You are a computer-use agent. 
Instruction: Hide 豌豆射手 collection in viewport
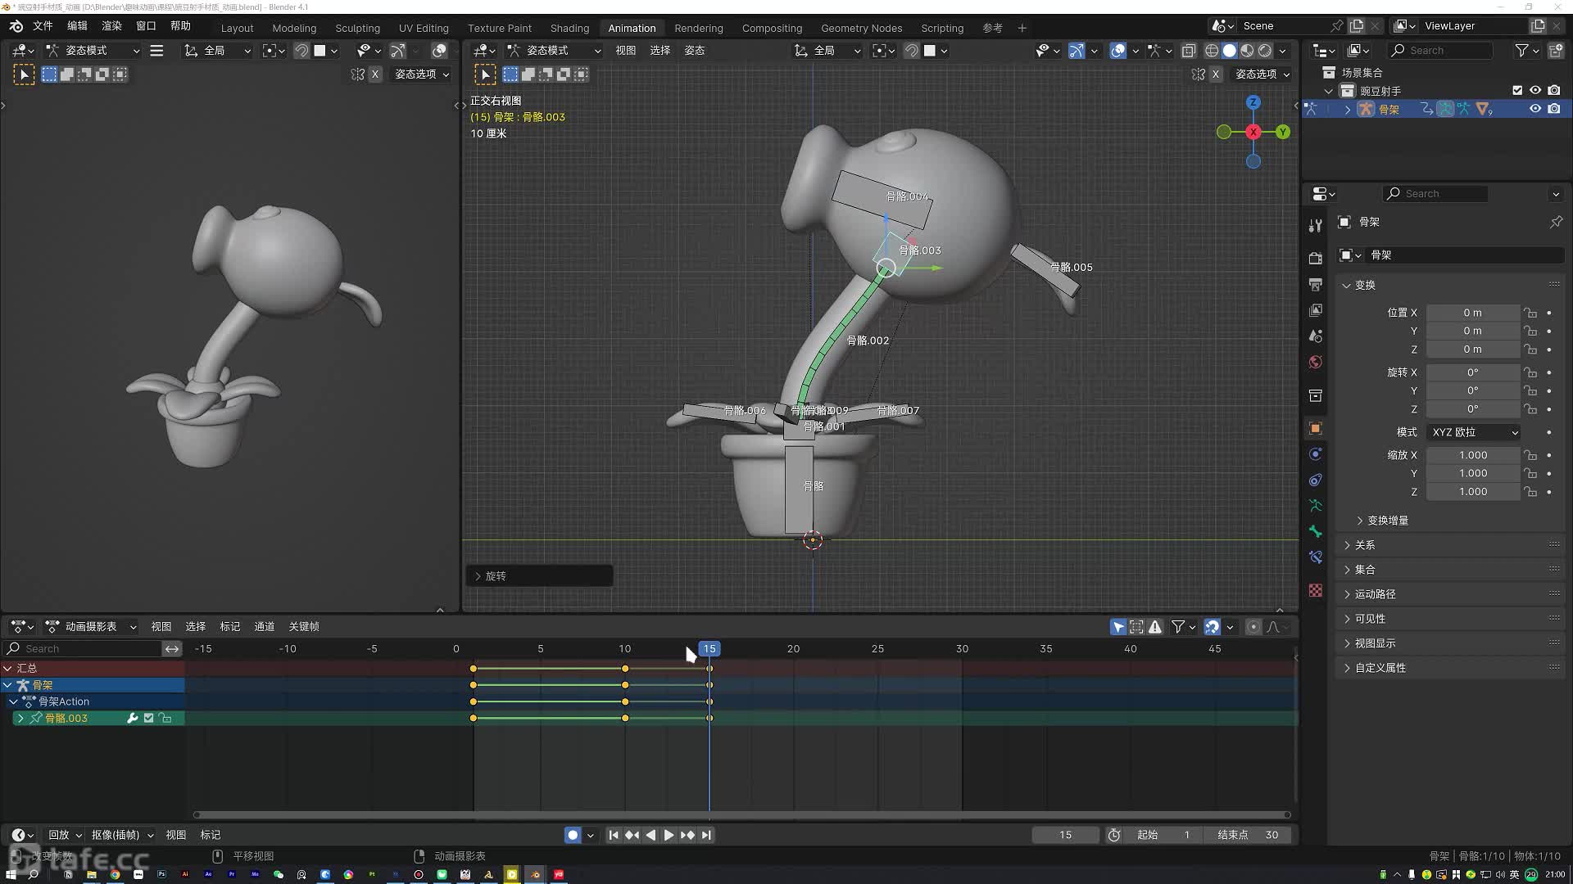pyautogui.click(x=1535, y=91)
